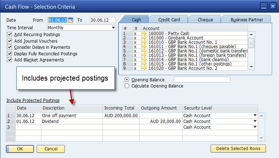
Task: Click link arrow for 161011 cheques payable
Action: [x=144, y=47]
